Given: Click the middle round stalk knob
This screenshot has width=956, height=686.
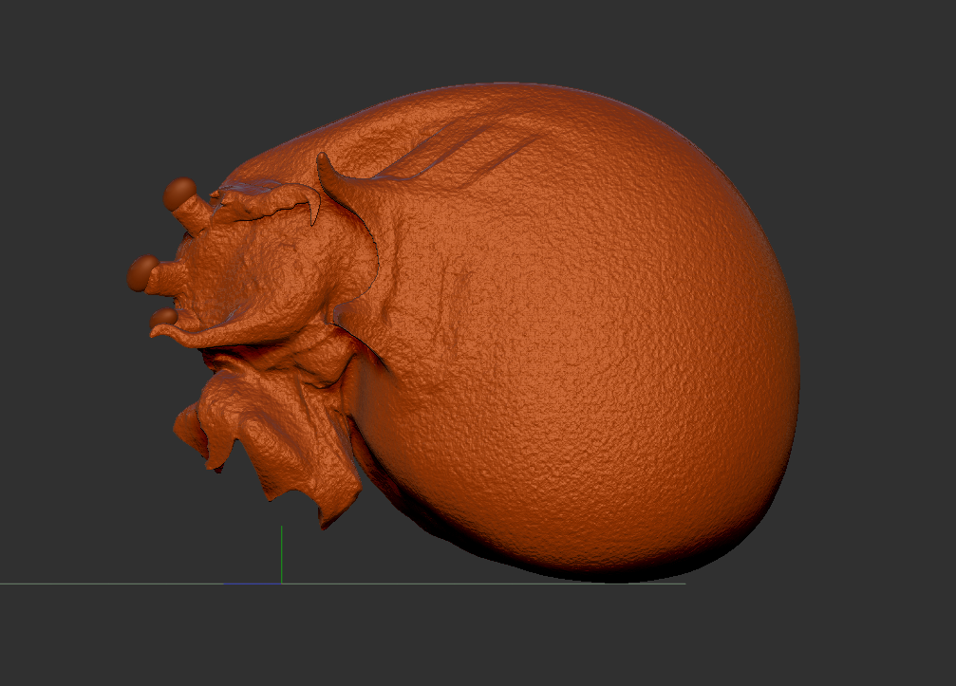Looking at the screenshot, I should (x=142, y=272).
